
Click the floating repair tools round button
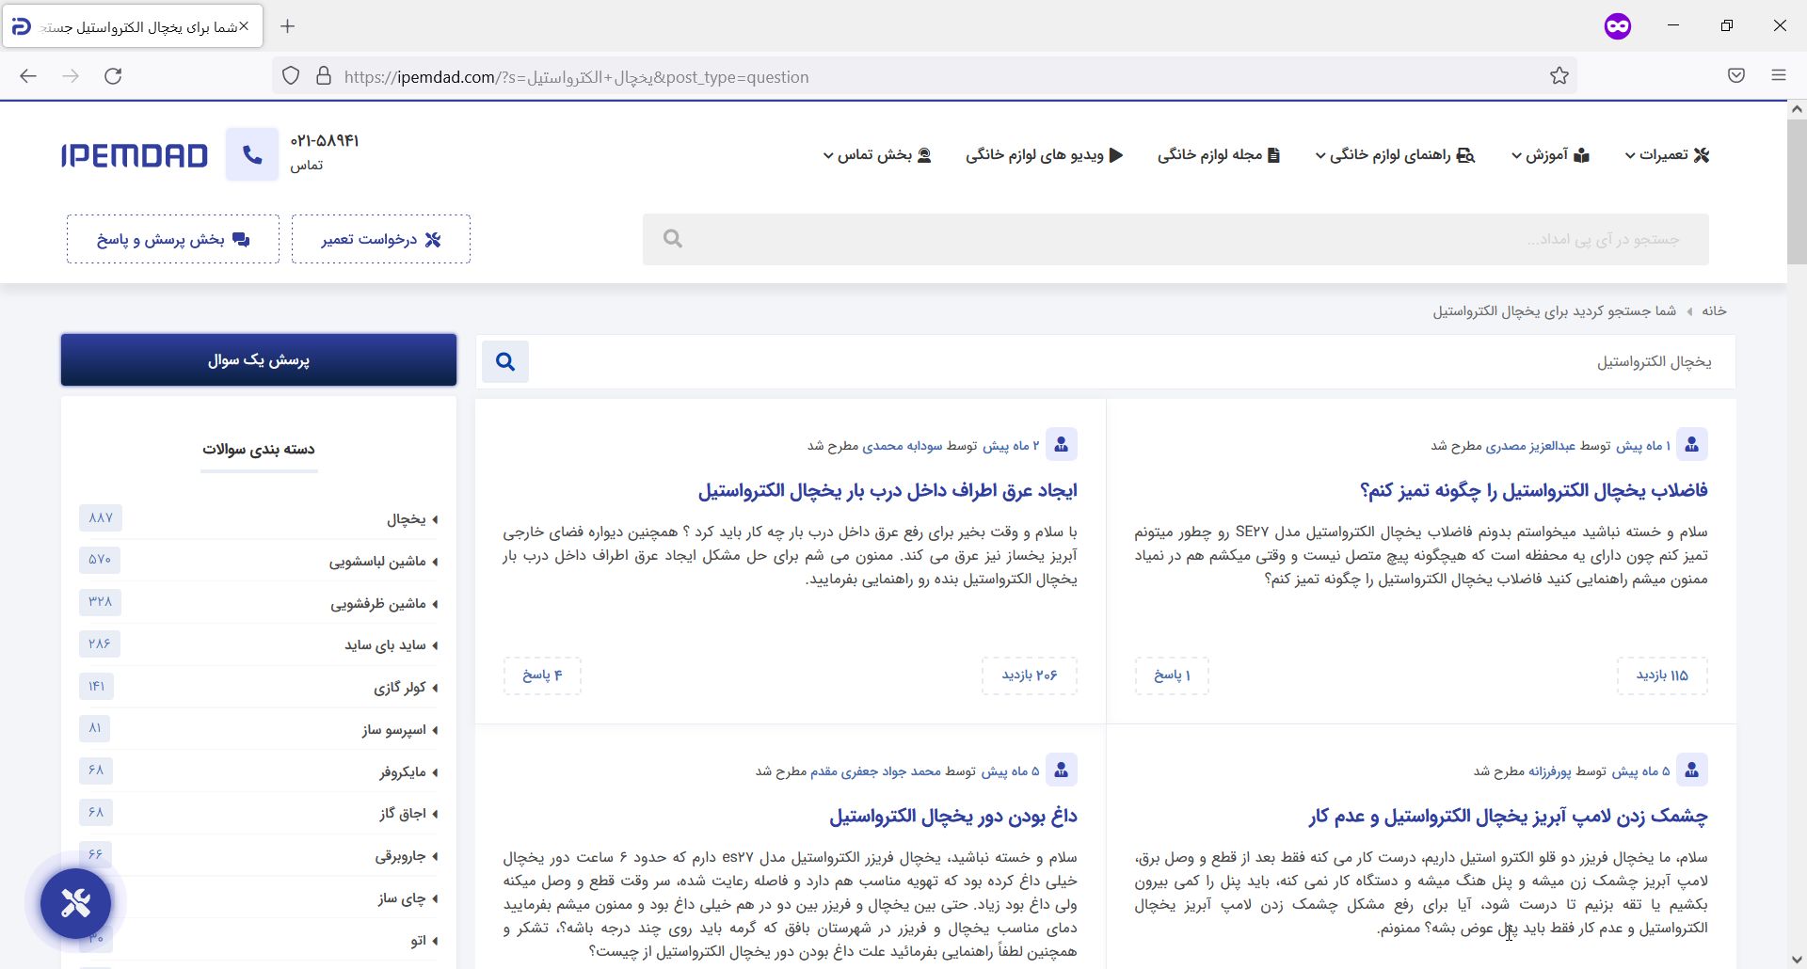[76, 903]
